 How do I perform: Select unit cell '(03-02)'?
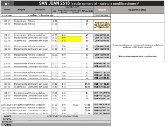click(7, 46)
